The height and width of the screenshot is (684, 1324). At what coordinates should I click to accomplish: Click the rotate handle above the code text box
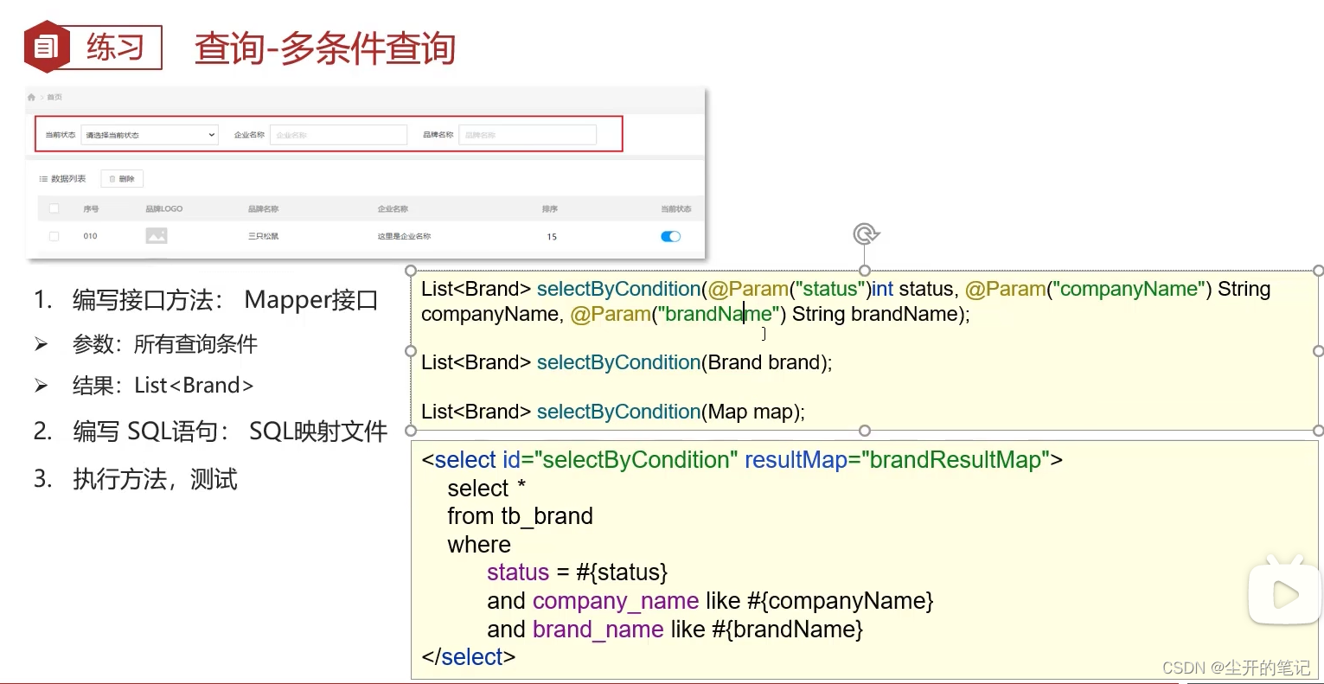(866, 233)
